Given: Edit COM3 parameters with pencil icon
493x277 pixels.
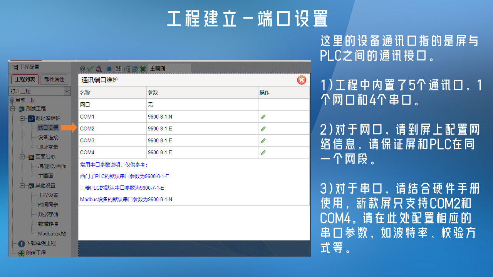Looking at the screenshot, I should coord(263,140).
